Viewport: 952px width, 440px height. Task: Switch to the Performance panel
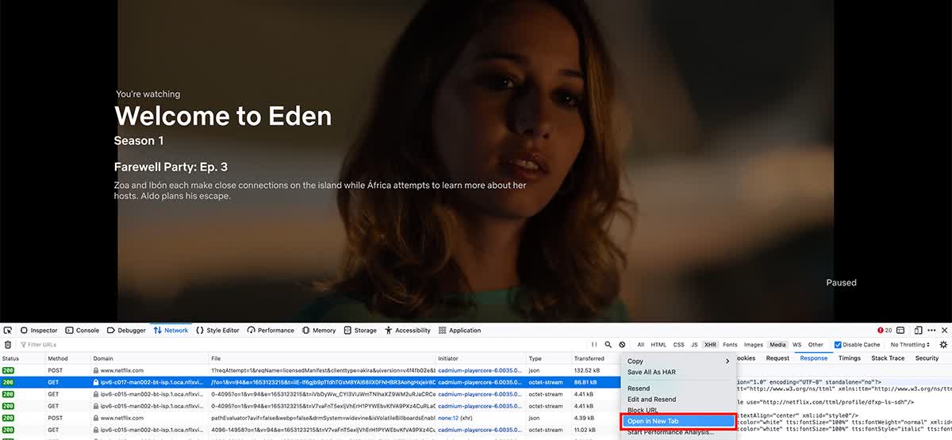(x=271, y=331)
